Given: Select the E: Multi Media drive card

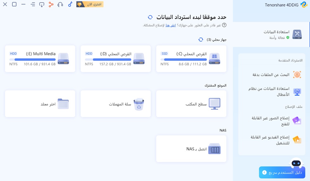Looking at the screenshot, I should pyautogui.click(x=40, y=59).
